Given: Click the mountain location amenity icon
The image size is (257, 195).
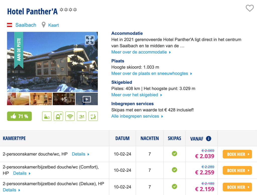Looking at the screenshot, I should [x=47, y=116].
